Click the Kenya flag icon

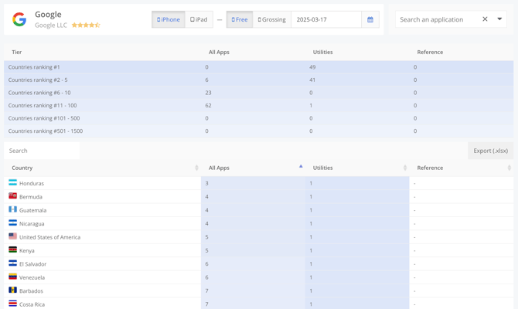pos(12,250)
